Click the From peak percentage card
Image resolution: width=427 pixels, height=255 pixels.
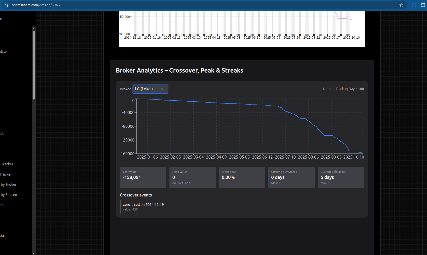pos(242,177)
